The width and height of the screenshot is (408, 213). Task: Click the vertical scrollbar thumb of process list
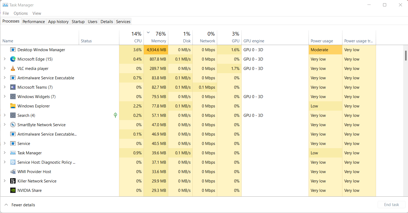(x=406, y=55)
